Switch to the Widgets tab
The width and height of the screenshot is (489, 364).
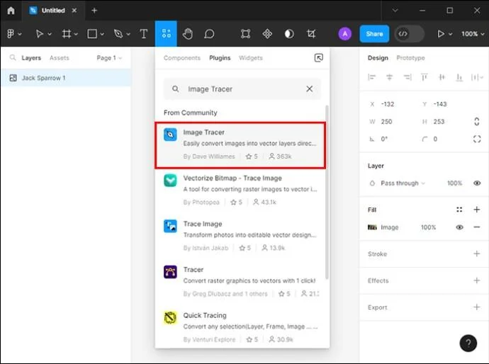[251, 57]
